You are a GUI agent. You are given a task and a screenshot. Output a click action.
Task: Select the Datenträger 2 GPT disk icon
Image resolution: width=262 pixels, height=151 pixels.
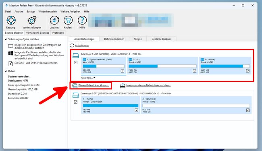(76, 95)
